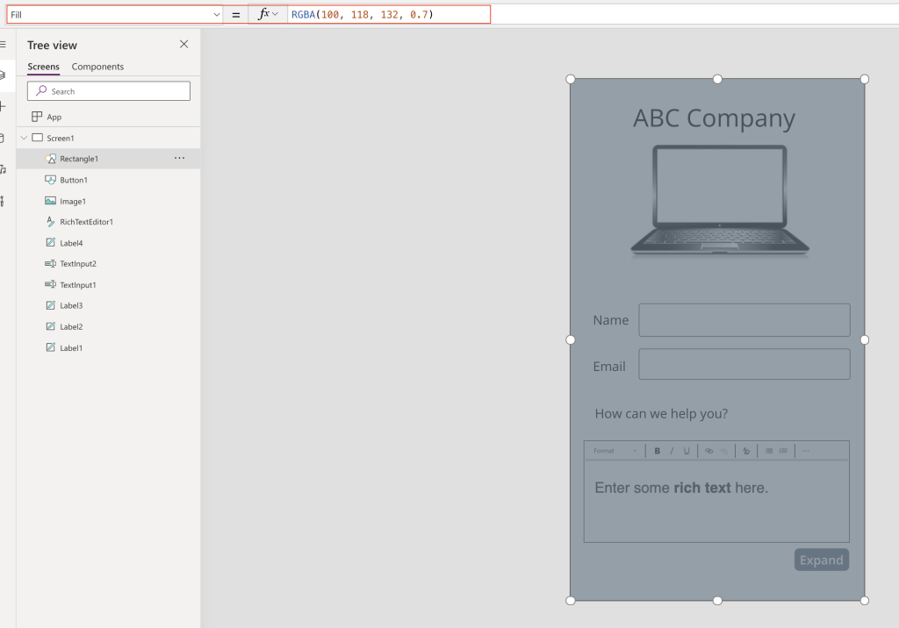Click the Insert plus icon in left rail
The height and width of the screenshot is (628, 899).
(3, 106)
